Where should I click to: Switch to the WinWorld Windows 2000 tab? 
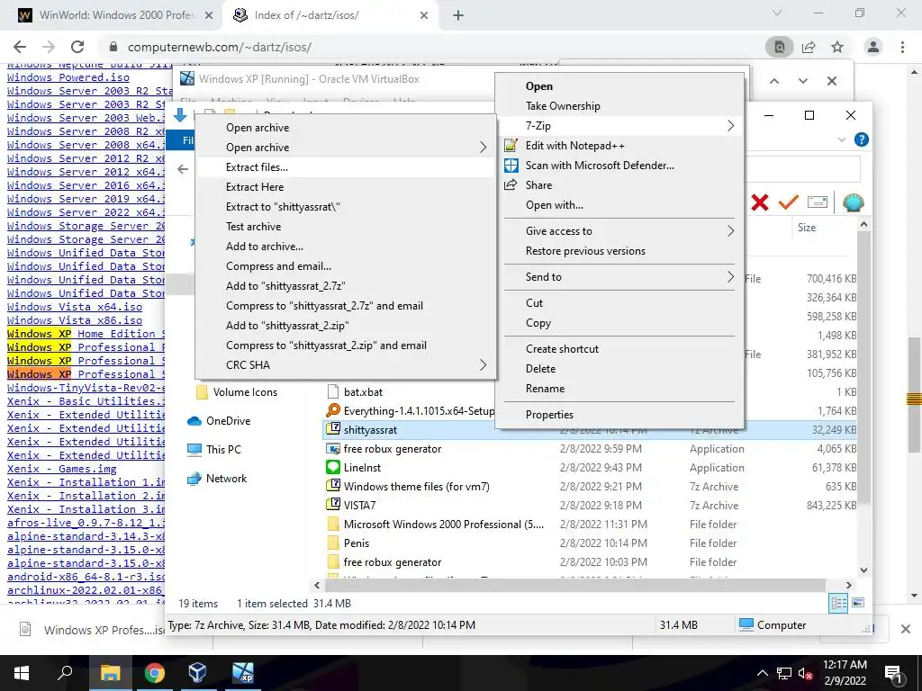click(115, 15)
